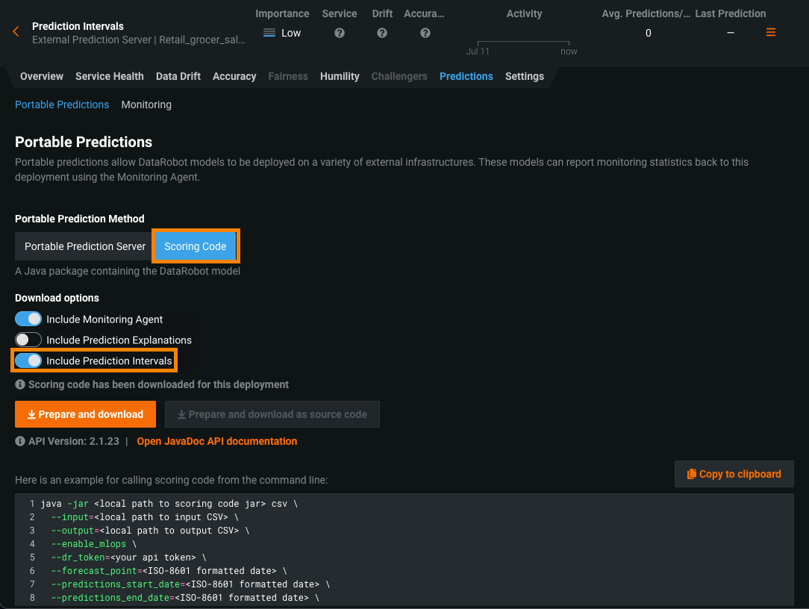Choose the Portable Prediction Server method
This screenshot has width=809, height=609.
(85, 246)
